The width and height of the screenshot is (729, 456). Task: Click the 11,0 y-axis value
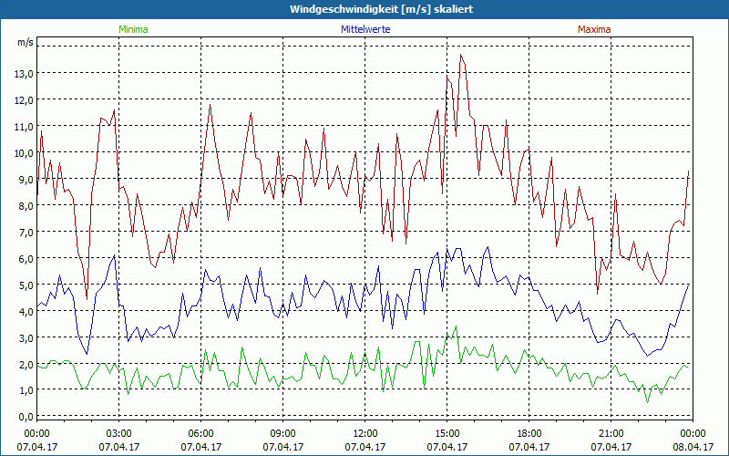[x=26, y=127]
